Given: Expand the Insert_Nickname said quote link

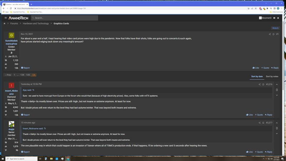Looking at the screenshot, I should pos(34,128).
